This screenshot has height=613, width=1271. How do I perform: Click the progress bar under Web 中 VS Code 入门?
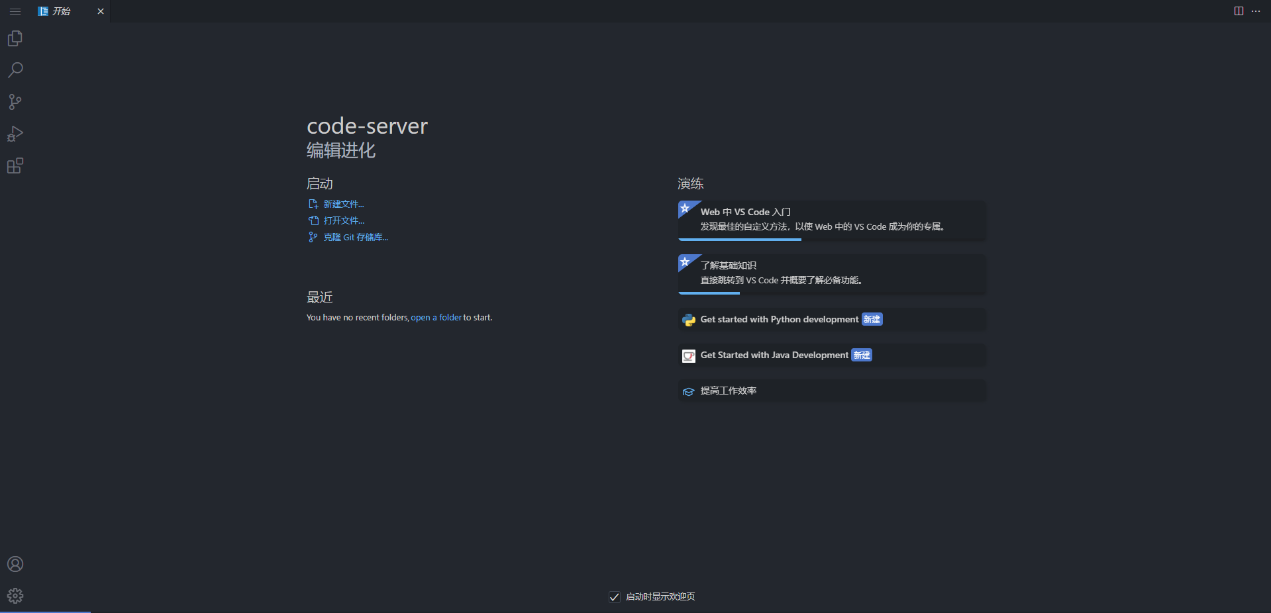tap(740, 240)
